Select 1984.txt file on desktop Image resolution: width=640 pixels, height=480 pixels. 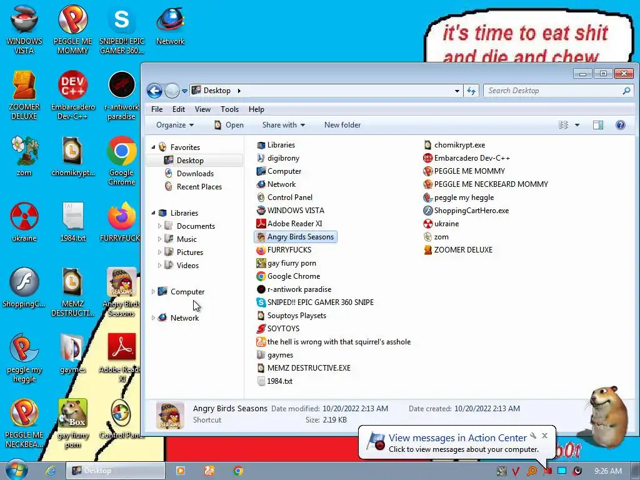tap(72, 222)
